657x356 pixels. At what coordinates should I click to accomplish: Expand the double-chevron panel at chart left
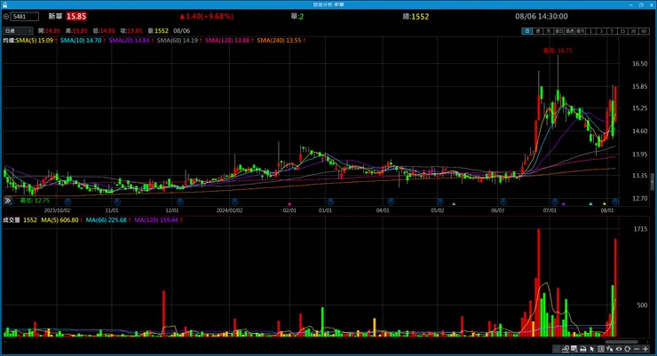7,201
